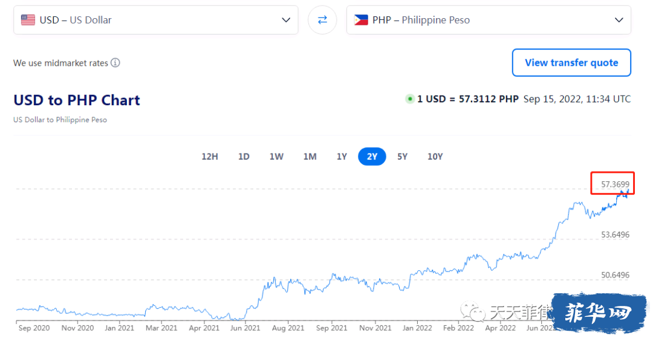This screenshot has width=653, height=341.
Task: Switch chart to 10Y range
Action: point(435,157)
